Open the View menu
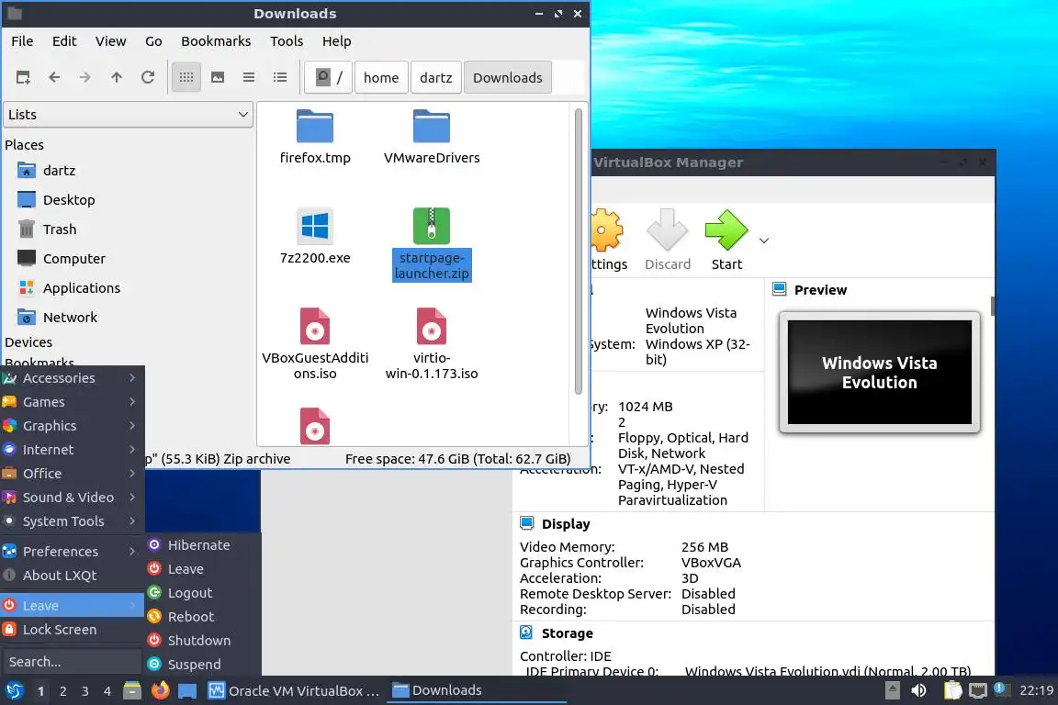This screenshot has width=1058, height=705. pos(110,41)
